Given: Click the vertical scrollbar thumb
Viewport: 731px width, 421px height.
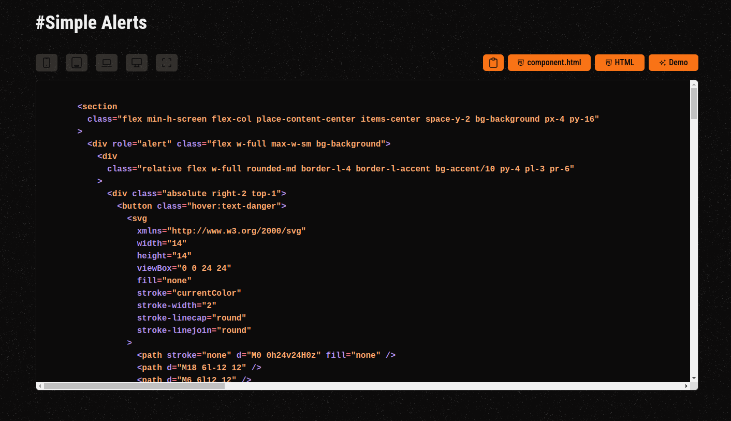Looking at the screenshot, I should (x=694, y=103).
